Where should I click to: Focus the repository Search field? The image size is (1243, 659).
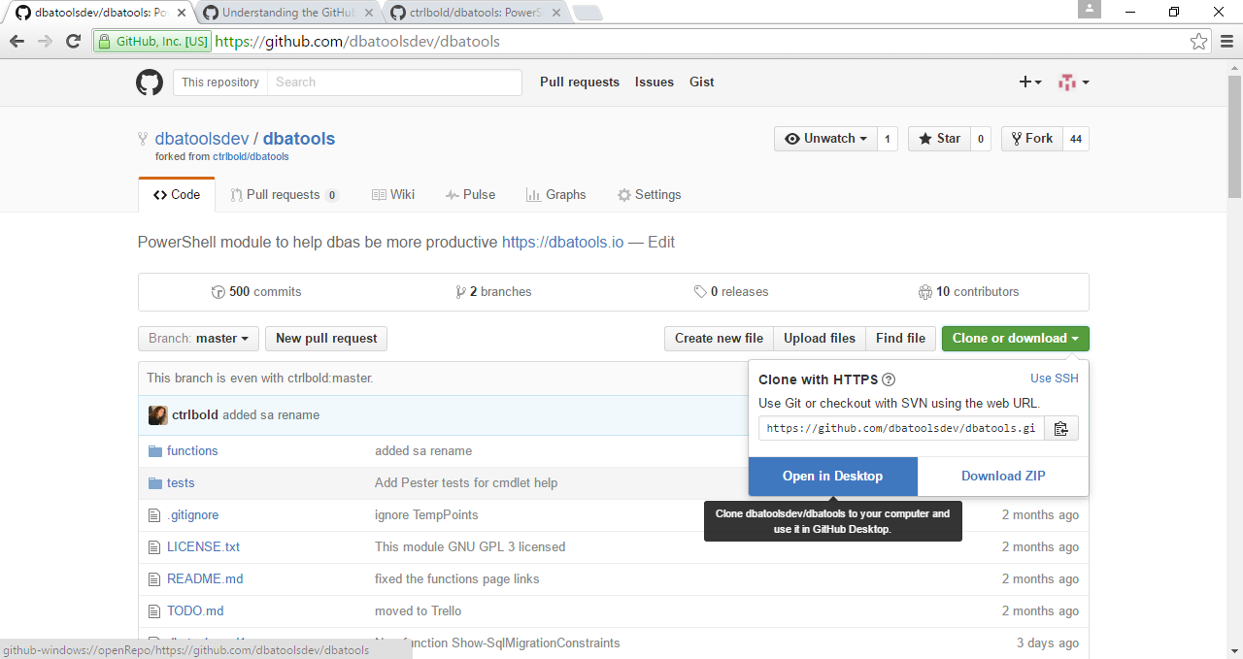tap(393, 82)
